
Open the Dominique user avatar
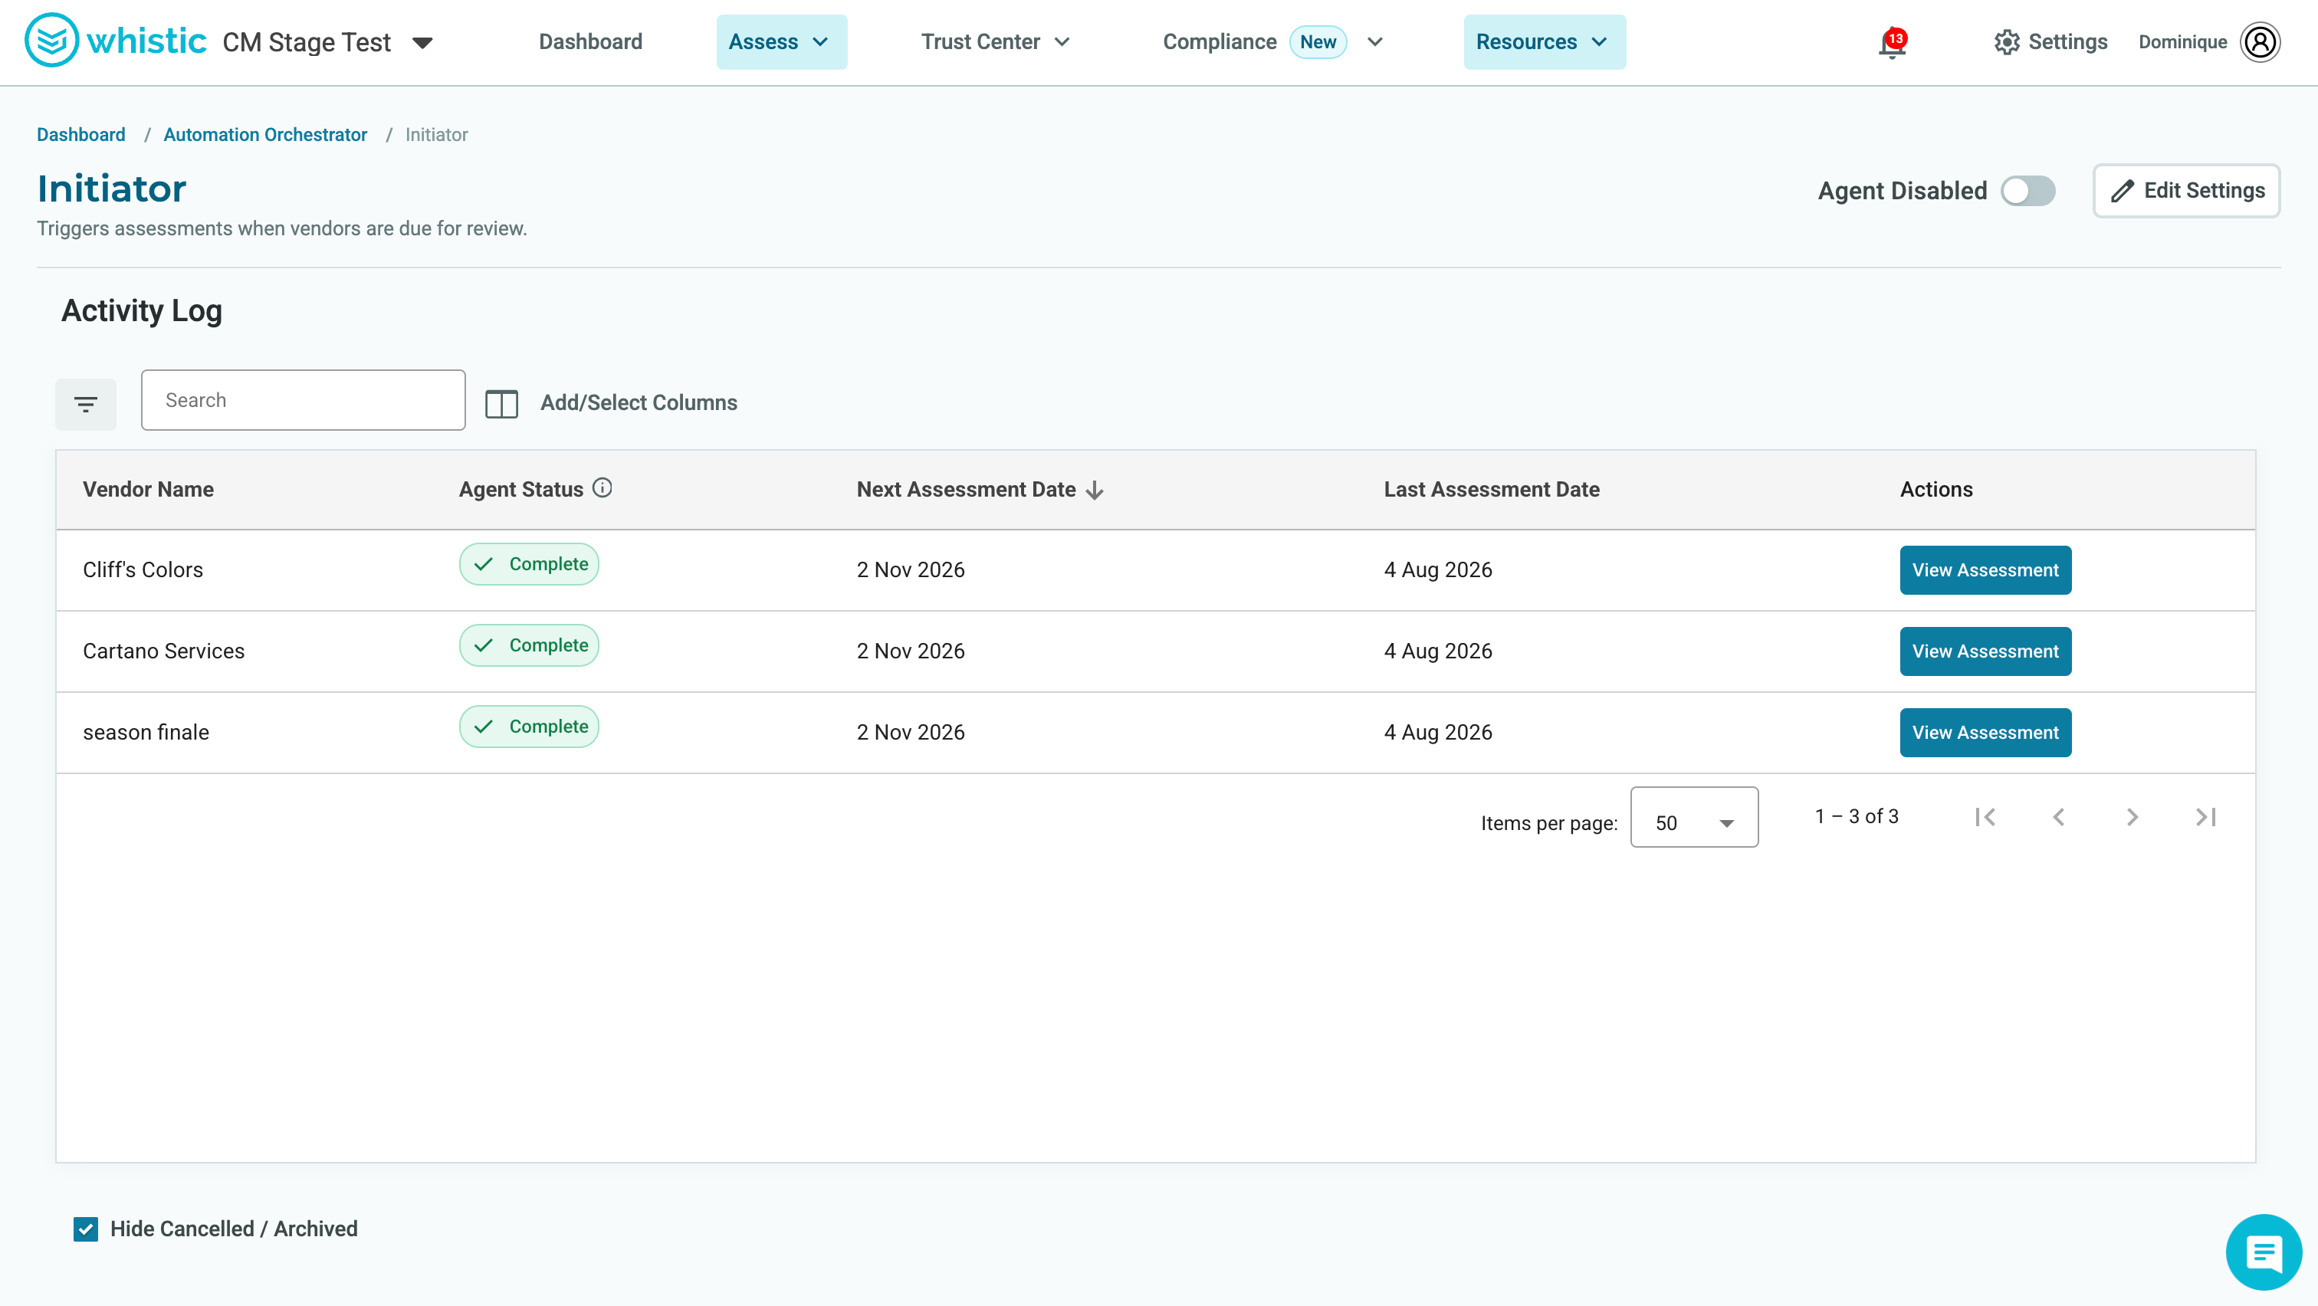tap(2260, 42)
